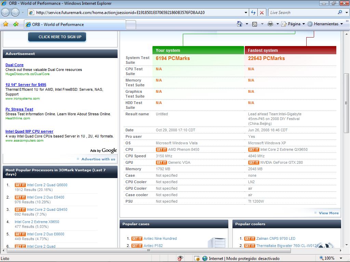
Task: Click the scroll right arrow on the horizontal scrollbar
Action: pos(341,250)
